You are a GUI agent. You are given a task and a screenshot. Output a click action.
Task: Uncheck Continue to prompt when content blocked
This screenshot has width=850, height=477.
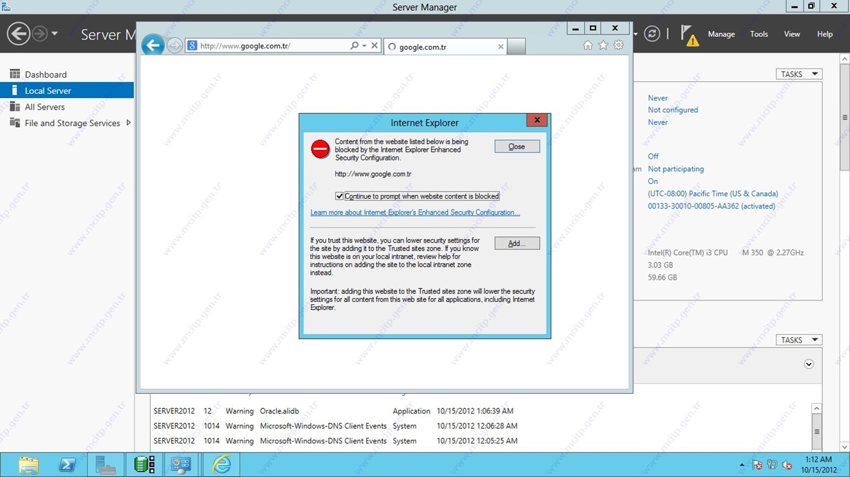click(340, 196)
